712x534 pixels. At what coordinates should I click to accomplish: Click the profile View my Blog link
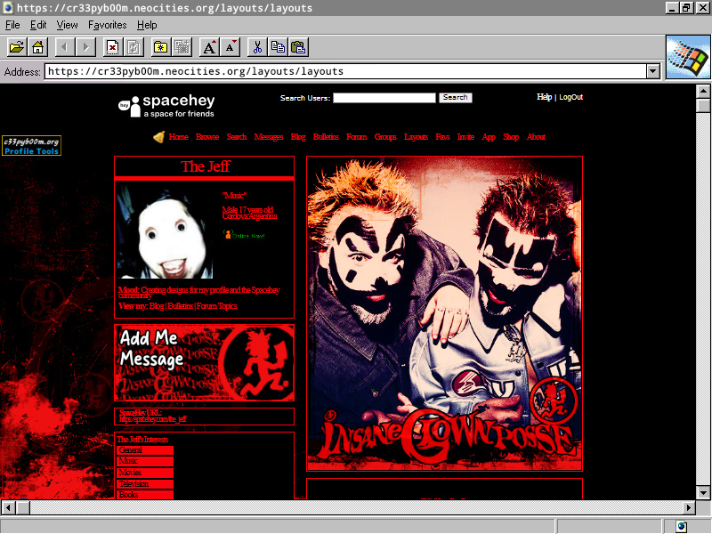[x=157, y=306]
